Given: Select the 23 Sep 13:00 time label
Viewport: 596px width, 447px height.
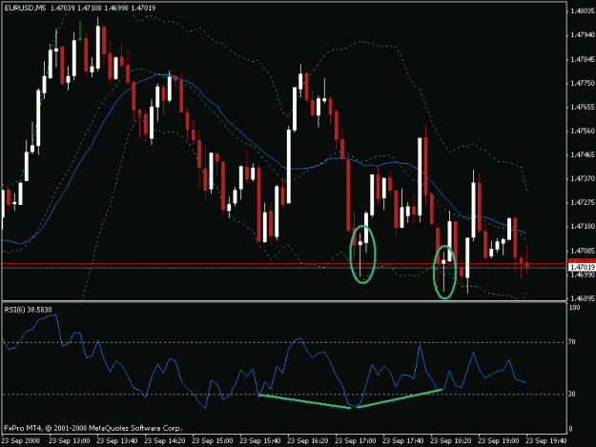Looking at the screenshot, I should click(70, 441).
